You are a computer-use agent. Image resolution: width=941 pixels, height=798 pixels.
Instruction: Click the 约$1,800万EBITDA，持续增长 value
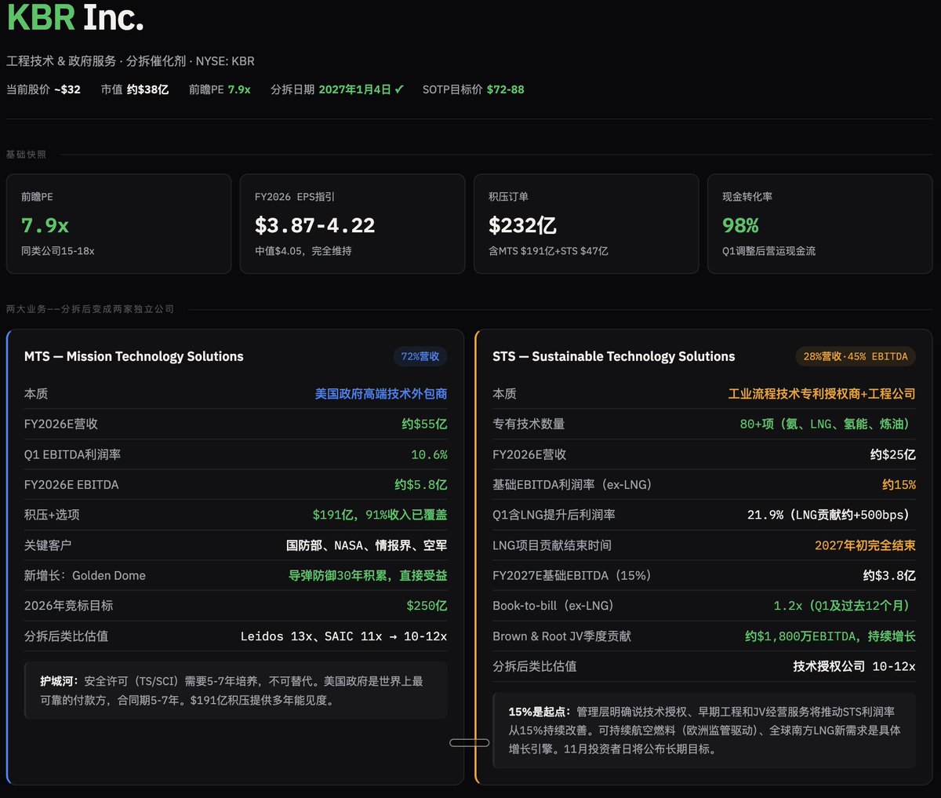click(830, 636)
